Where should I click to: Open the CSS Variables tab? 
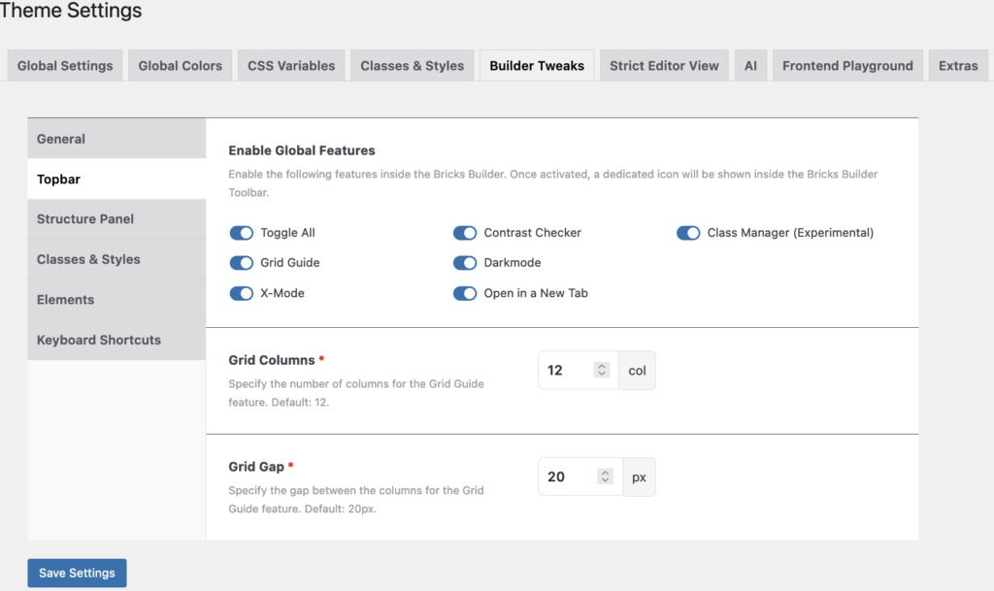[290, 65]
